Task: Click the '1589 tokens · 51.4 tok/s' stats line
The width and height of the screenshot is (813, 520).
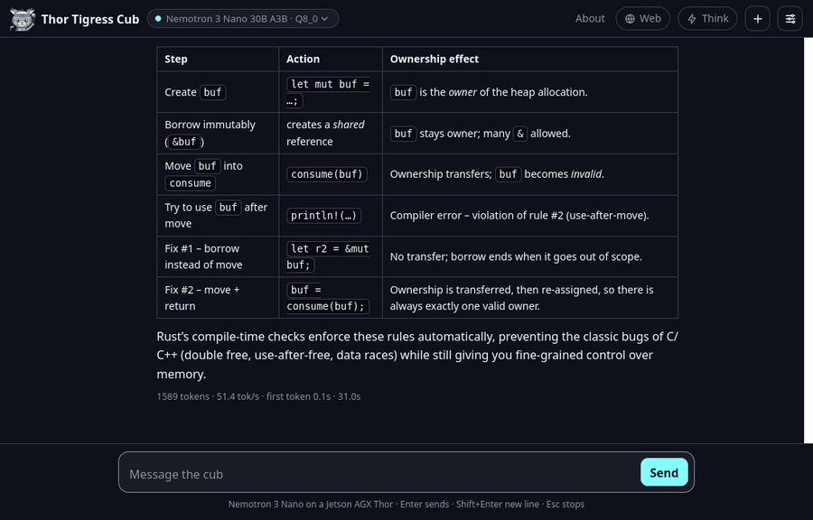Action: 258,396
